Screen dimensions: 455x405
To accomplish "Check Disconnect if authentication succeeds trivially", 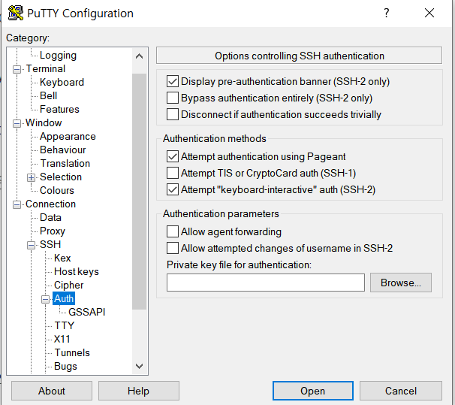I will [x=173, y=114].
